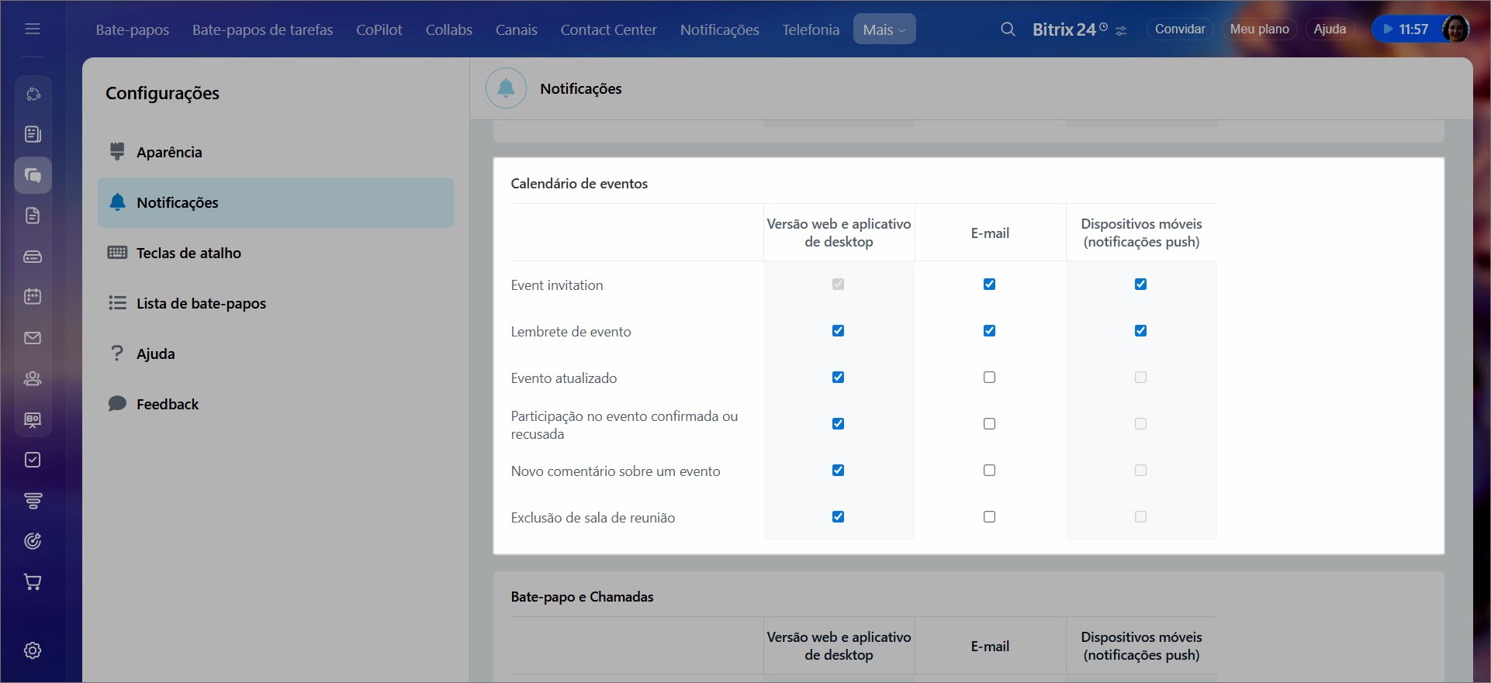Start the 11:57 workday timer
Viewport: 1491px width, 683px height.
click(1405, 29)
